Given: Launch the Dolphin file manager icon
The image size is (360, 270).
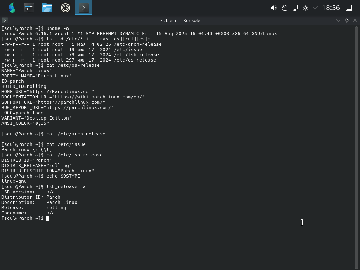Looking at the screenshot, I should (47, 8).
